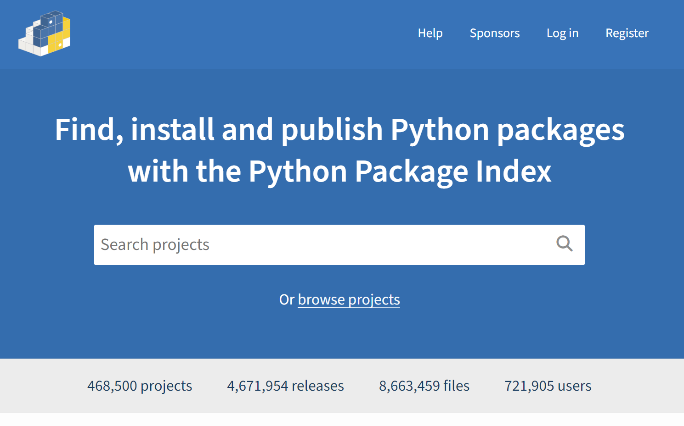Click the 8,663,459 files statistic
The height and width of the screenshot is (426, 684).
tap(424, 386)
